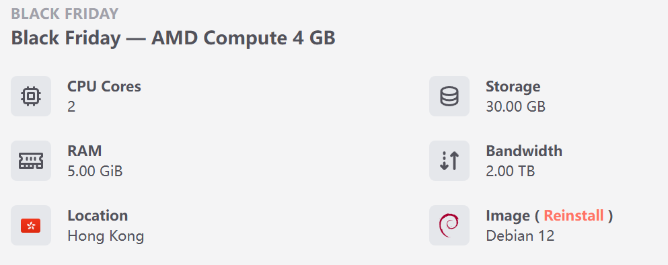
Task: Click the RAM label
Action: (84, 151)
